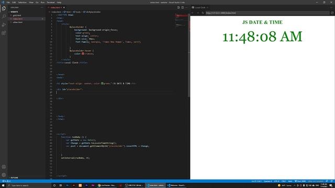335x188 pixels.
Task: Click the html breadcrumb segment
Action: (68, 12)
